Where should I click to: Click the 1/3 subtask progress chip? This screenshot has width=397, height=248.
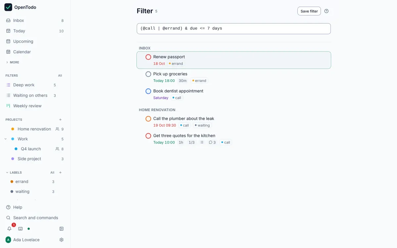[192, 143]
